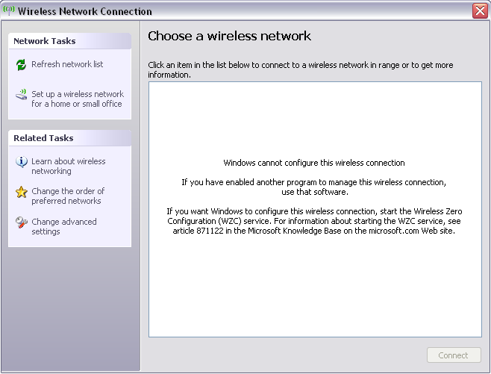
Task: Click the Wireless Zero Configuration service paragraph
Action: point(314,221)
